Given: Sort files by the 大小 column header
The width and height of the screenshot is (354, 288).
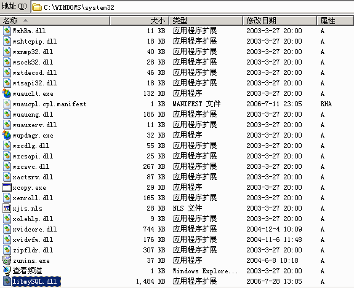Looking at the screenshot, I should [139, 21].
